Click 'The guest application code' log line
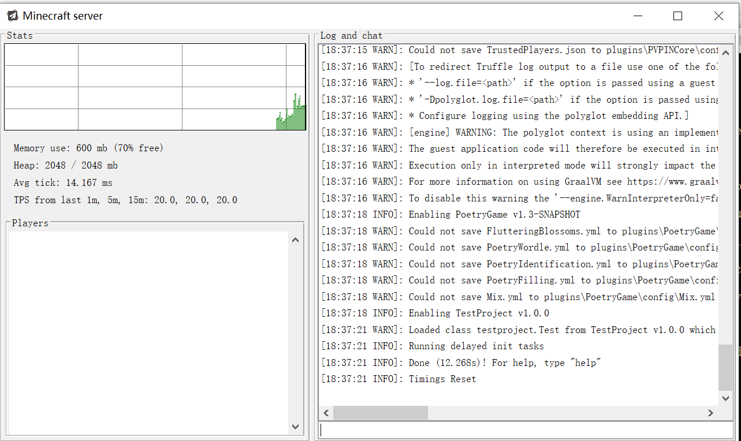The width and height of the screenshot is (741, 441). [520, 148]
